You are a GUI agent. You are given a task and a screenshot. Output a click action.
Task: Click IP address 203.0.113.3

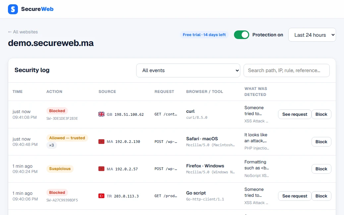(x=126, y=196)
